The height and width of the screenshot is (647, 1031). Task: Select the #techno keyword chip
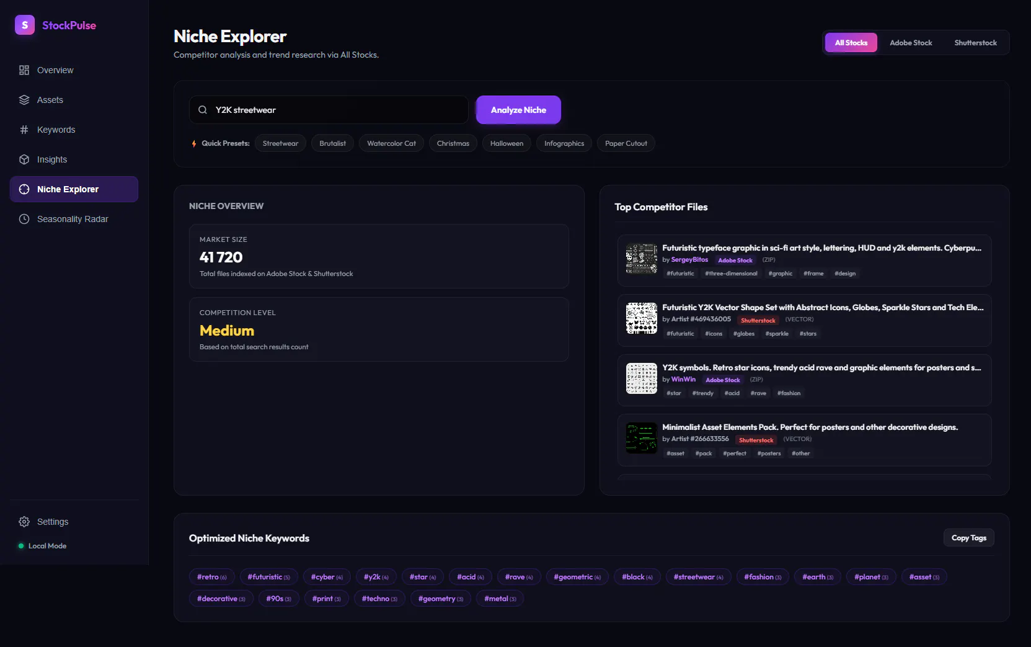click(x=379, y=599)
